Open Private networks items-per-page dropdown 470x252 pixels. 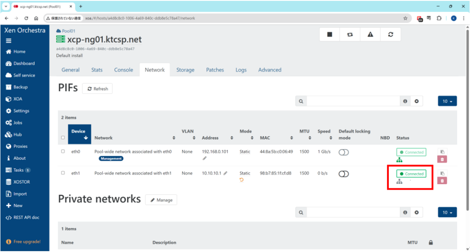(447, 213)
